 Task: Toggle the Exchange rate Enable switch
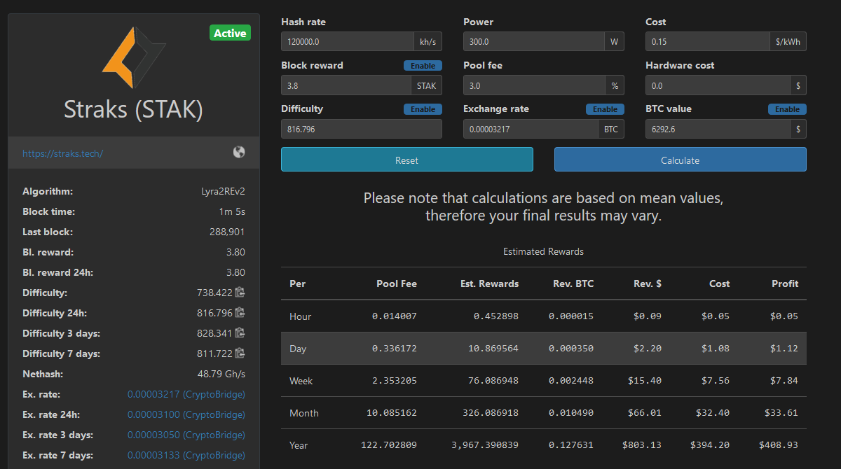click(605, 109)
